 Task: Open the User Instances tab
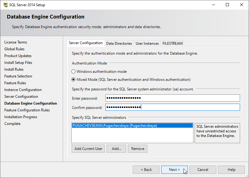coord(147,43)
